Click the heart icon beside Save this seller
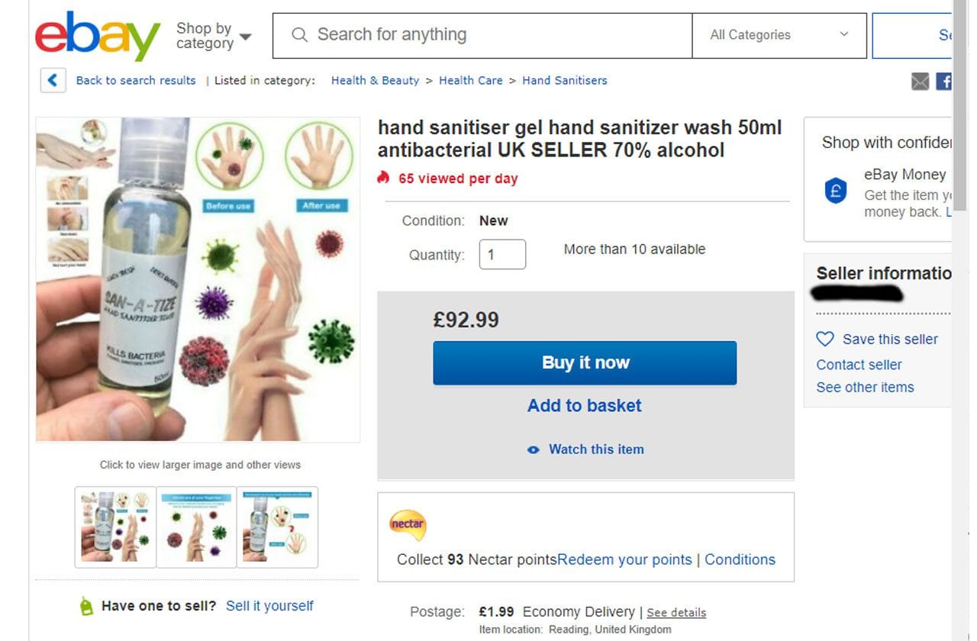Screen dimensions: 977x641 coord(825,339)
